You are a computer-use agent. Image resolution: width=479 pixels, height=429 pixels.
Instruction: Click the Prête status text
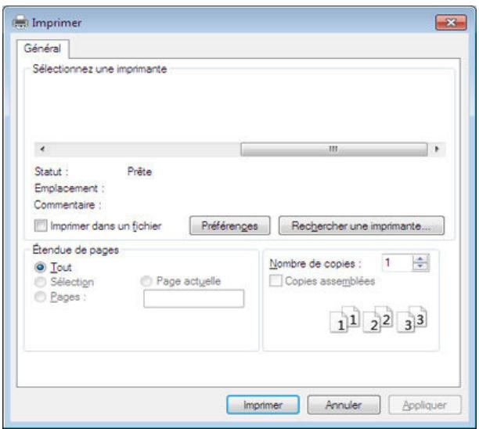pos(139,171)
